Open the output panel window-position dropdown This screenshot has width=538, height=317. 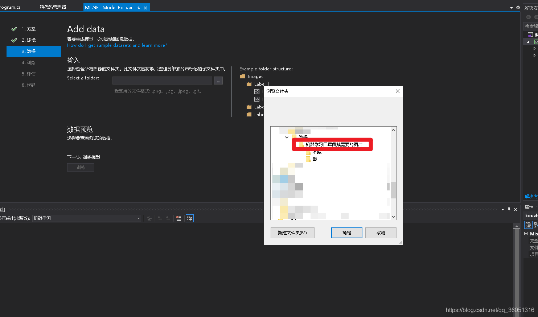tap(503, 210)
